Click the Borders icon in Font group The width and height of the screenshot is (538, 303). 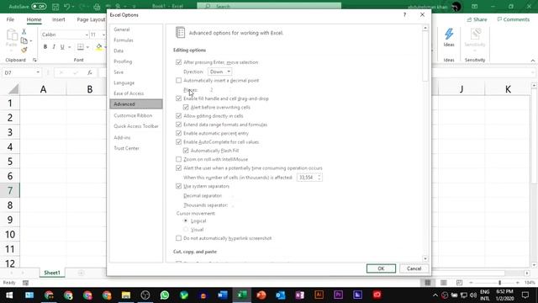coord(81,47)
